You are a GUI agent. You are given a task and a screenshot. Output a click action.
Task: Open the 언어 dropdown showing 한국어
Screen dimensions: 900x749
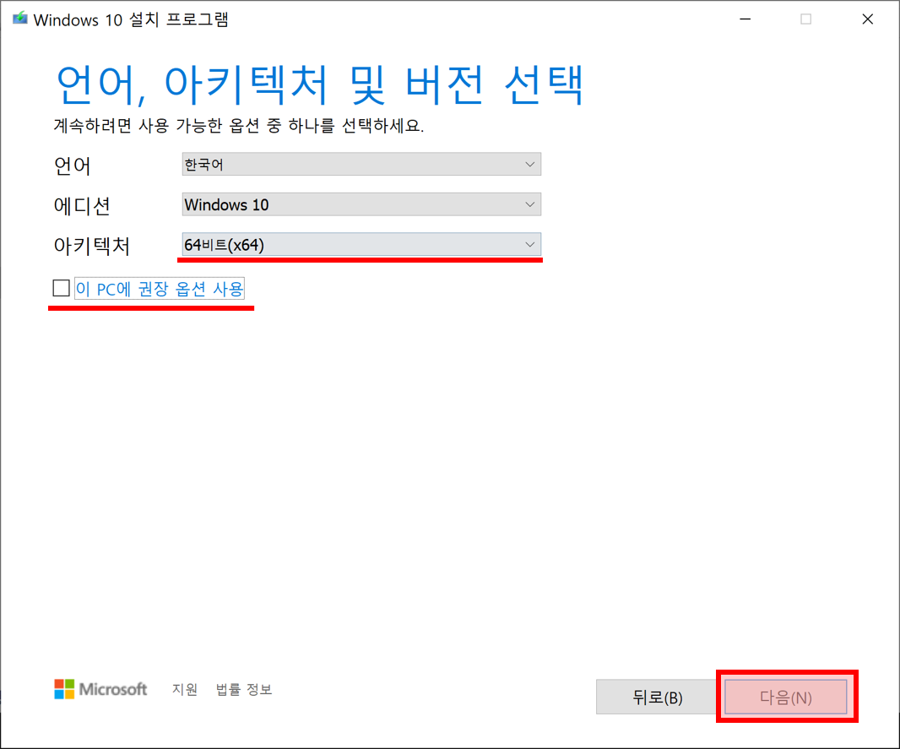pos(361,165)
